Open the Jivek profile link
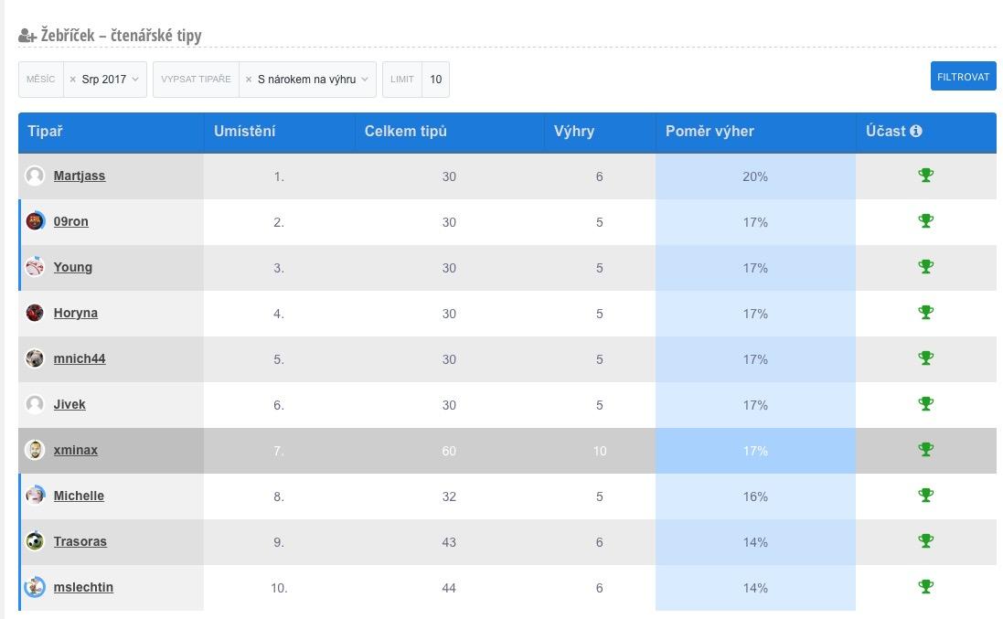This screenshot has height=619, width=1003. click(69, 404)
